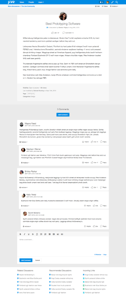Viewport: 126px width, 297px height.
Task: Apply strikethrough formatting in comment editor
Action: (x=33, y=234)
